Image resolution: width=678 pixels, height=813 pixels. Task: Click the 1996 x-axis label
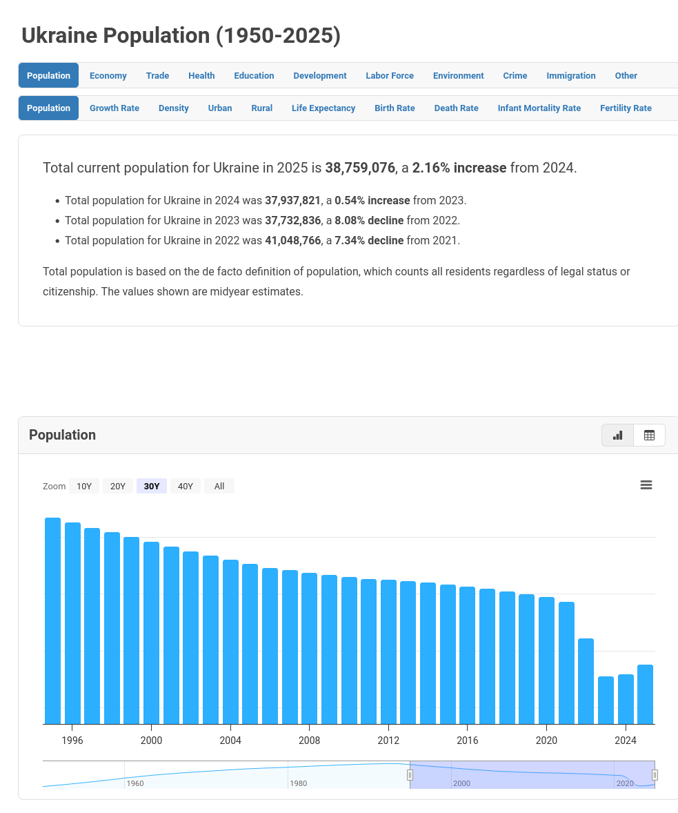72,741
